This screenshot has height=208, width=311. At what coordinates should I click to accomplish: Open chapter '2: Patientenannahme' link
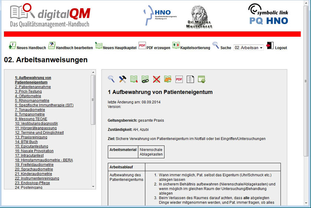pos(33,87)
